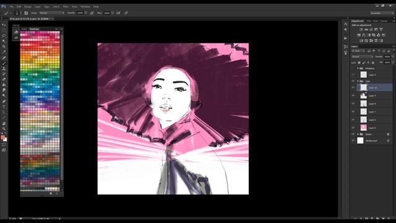Open the Essentials workspace dropdown
The height and width of the screenshot is (223, 396).
(382, 13)
